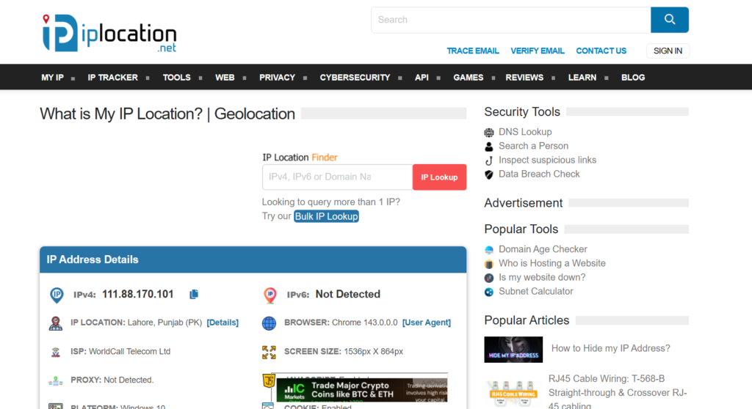This screenshot has width=752, height=409.
Task: Click the IPv6 location pin icon
Action: tap(270, 295)
